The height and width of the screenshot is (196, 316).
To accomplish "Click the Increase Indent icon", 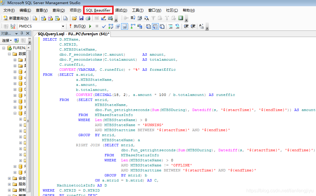I will coord(193,26).
